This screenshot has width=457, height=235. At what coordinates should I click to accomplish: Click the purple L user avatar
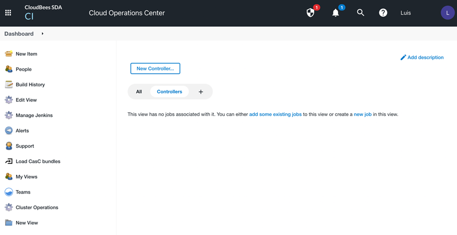point(448,13)
